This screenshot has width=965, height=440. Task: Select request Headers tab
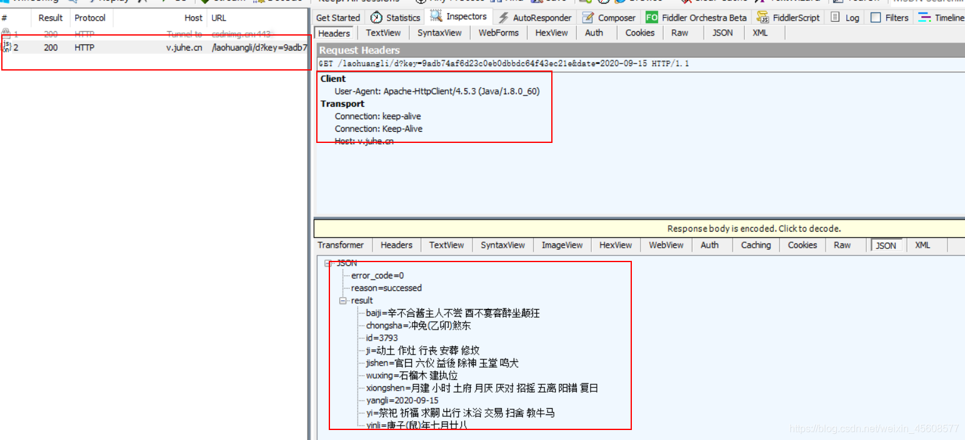(334, 33)
